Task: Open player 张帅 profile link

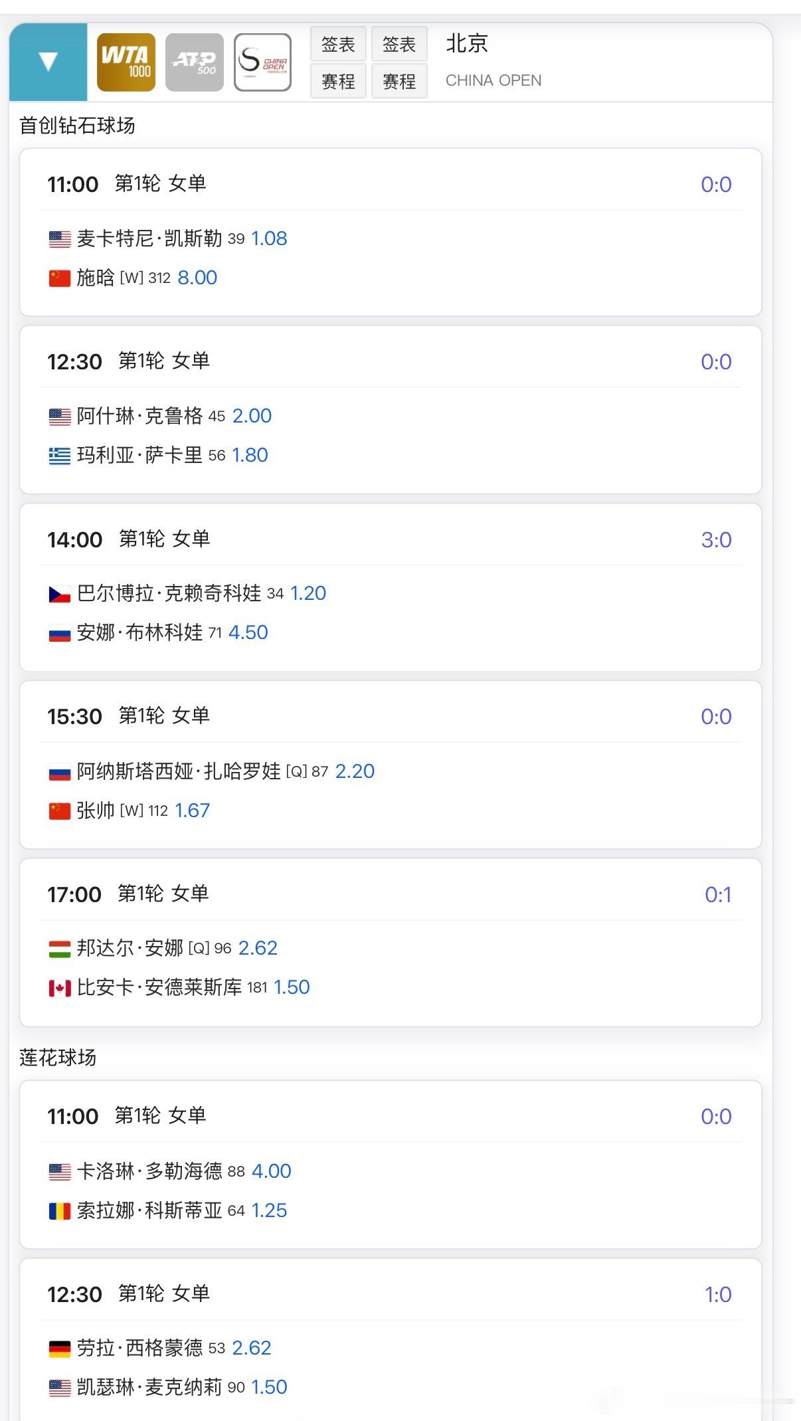Action: tap(96, 810)
